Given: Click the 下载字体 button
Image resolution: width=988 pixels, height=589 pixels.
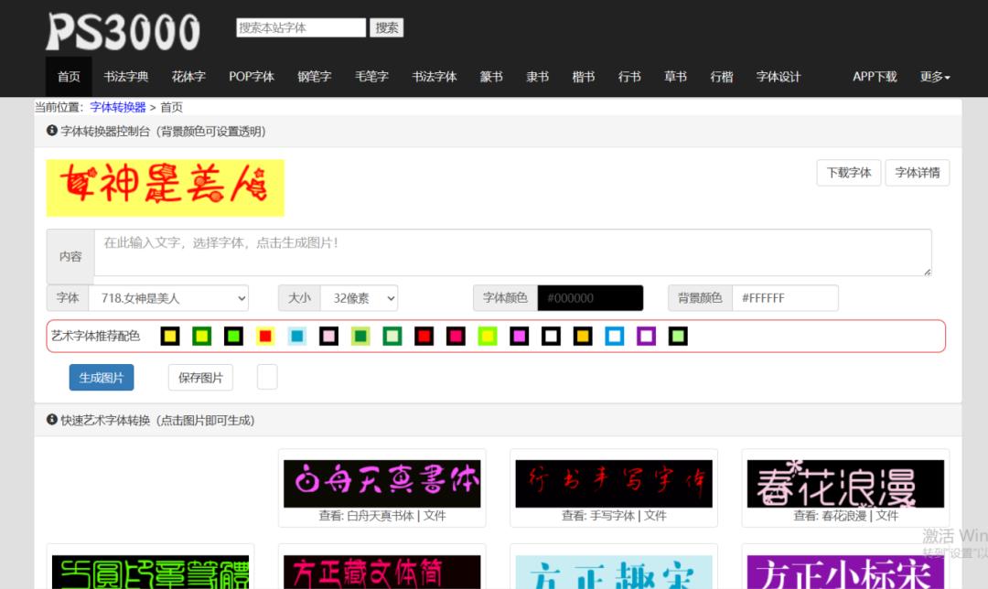Looking at the screenshot, I should pyautogui.click(x=848, y=172).
